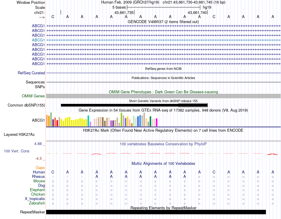Viewport: 281px width, 219px height.
Task: Click the RefSeq genes from NCBI title
Action: pyautogui.click(x=163, y=69)
